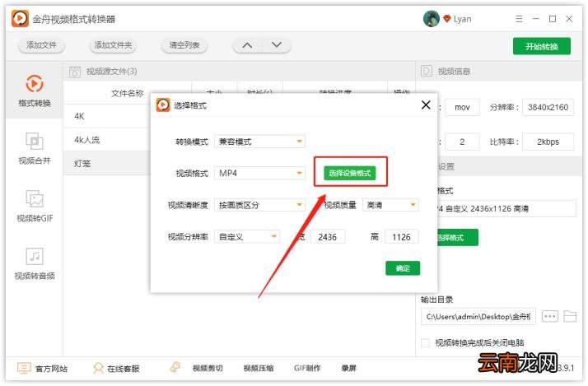Image resolution: width=588 pixels, height=386 pixels.
Task: Click the 清空列表 button
Action: 184,45
